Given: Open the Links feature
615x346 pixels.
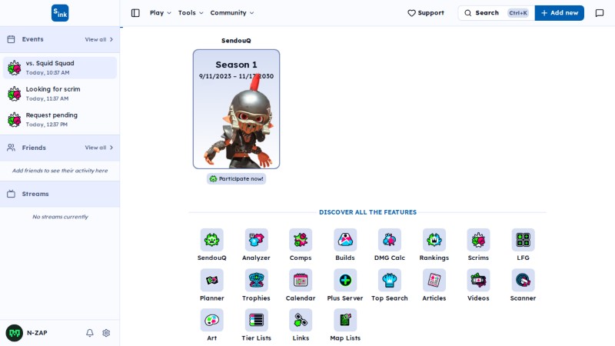Looking at the screenshot, I should 301,320.
